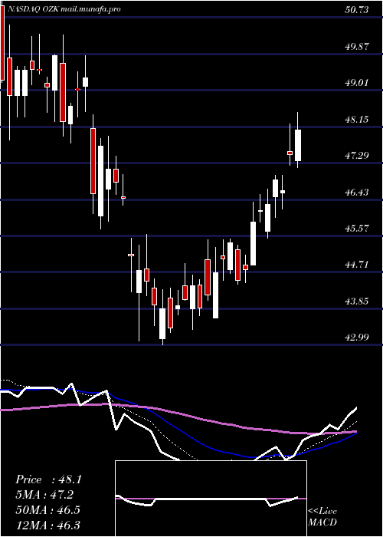Viewport: 383px width, 537px height.
Task: Click the MACD inset chart panel
Action: [x=211, y=499]
